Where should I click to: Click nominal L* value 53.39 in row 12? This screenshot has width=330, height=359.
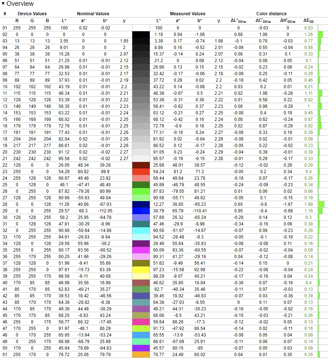pos(64,100)
